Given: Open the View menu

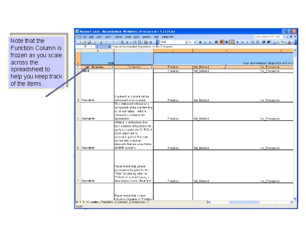Looking at the screenshot, I should 99,37.
